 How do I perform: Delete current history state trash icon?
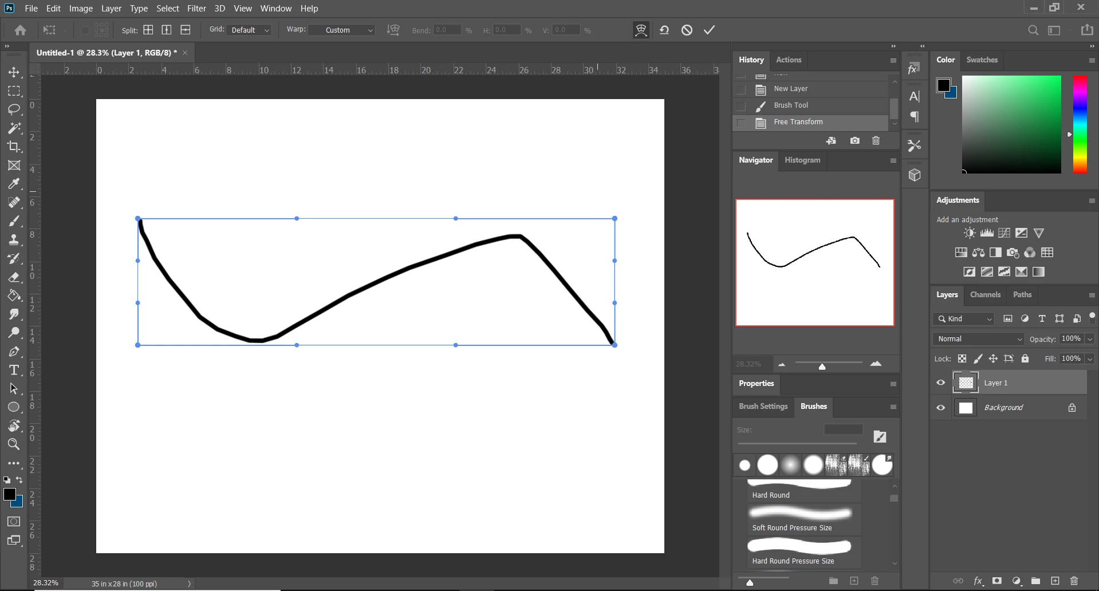click(x=876, y=141)
